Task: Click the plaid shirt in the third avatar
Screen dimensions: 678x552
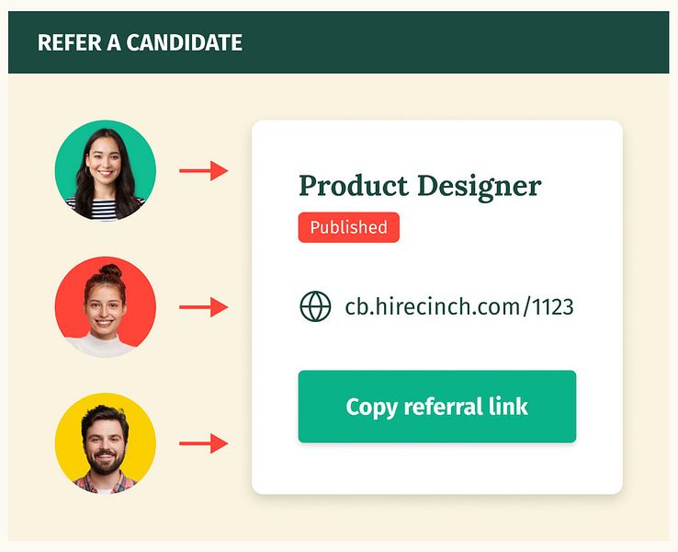Action: point(105,484)
